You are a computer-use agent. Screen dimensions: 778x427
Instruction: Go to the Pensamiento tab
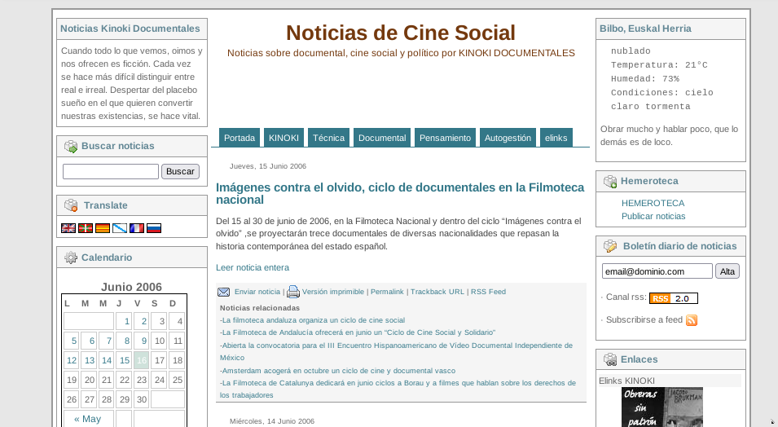pyautogui.click(x=445, y=138)
